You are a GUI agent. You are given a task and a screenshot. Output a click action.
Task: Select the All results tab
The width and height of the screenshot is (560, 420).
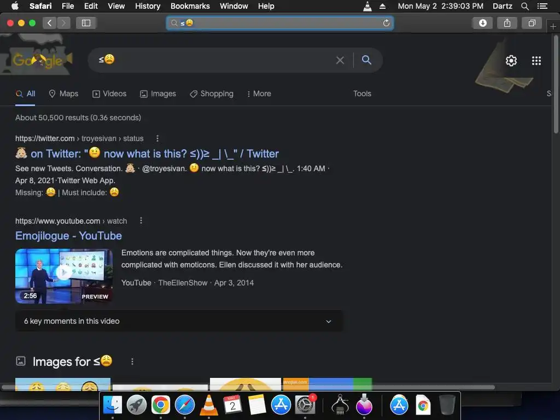[x=25, y=94]
